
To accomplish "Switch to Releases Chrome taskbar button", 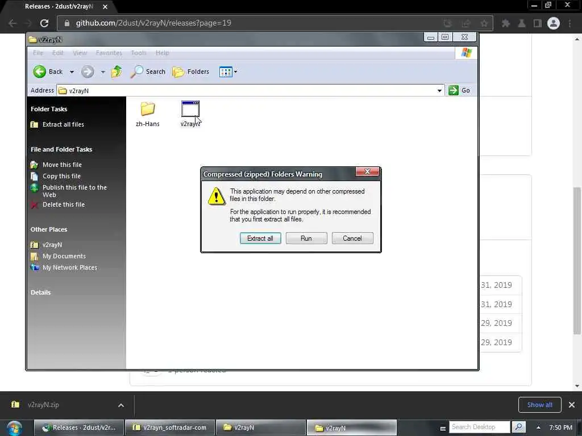I will [x=78, y=427].
